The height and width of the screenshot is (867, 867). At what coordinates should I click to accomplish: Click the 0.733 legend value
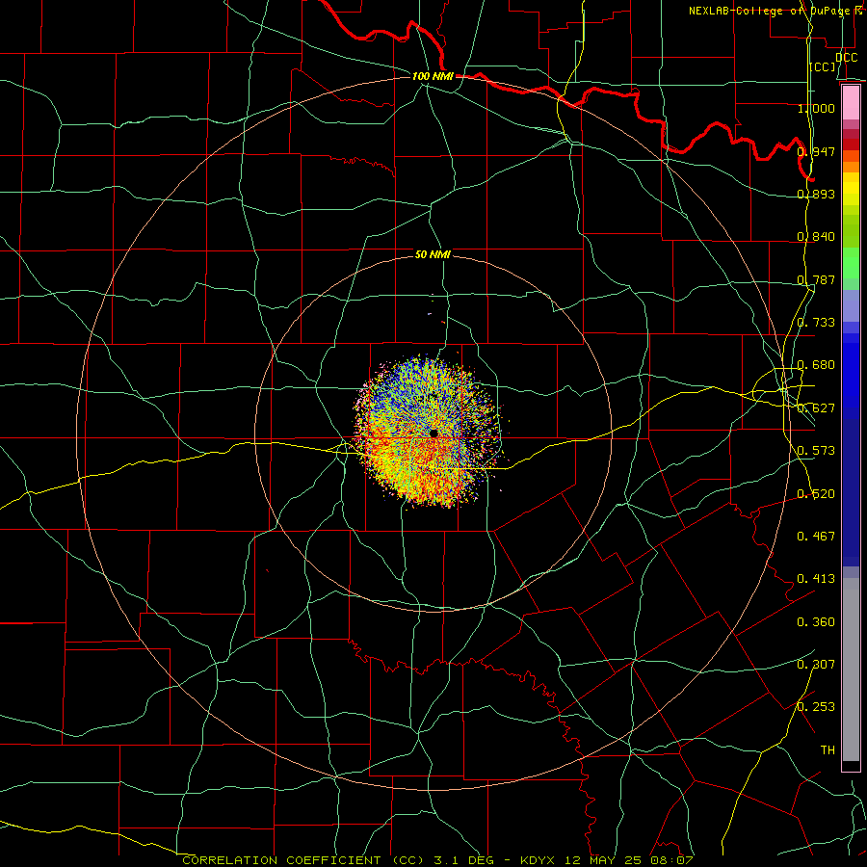click(816, 323)
